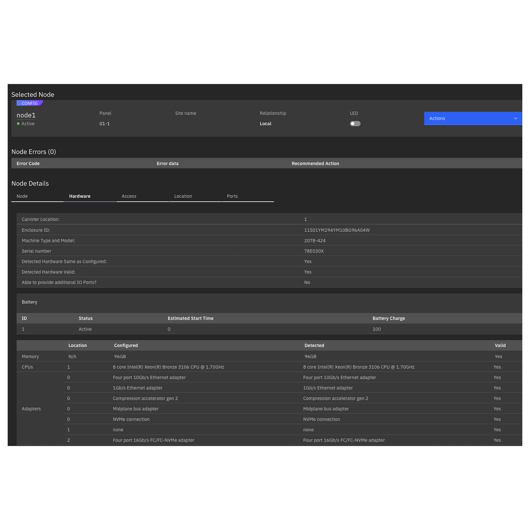Click the Local relationship value

(x=265, y=124)
